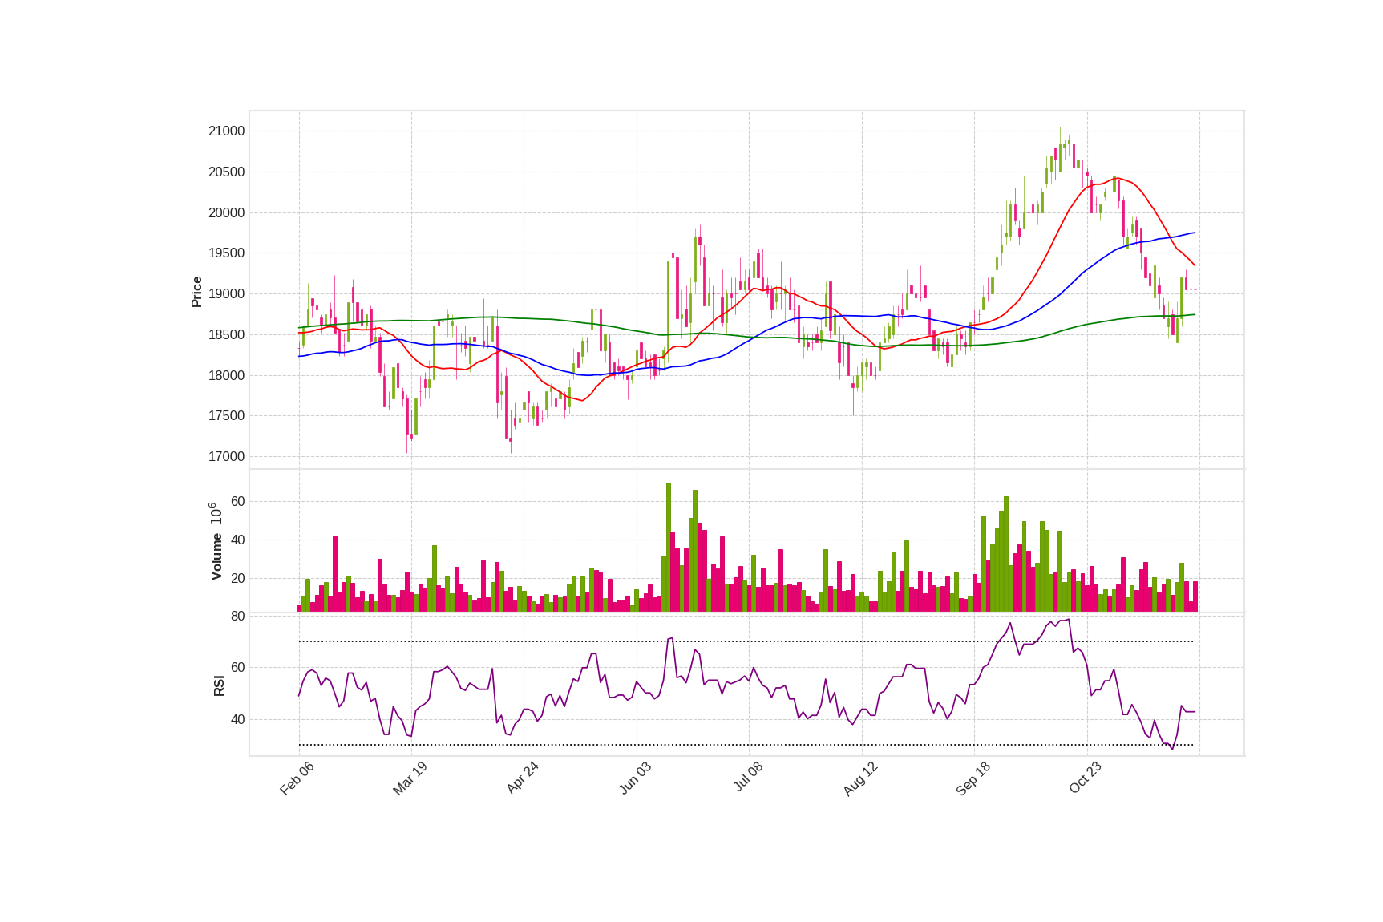Click the Sep 18 date label
The image size is (1383, 922).
tap(973, 778)
